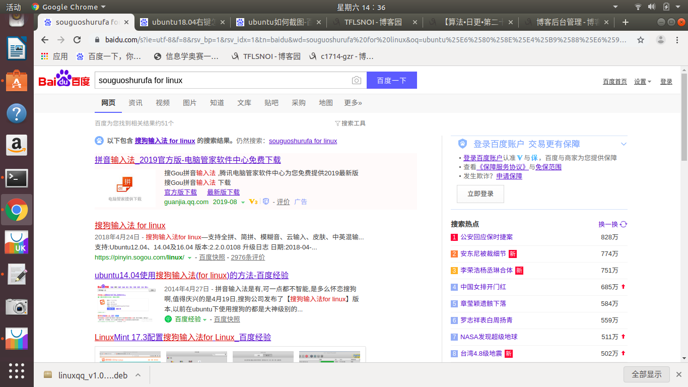This screenshot has width=688, height=387.
Task: Open the screenshot camera app in dock
Action: [17, 307]
